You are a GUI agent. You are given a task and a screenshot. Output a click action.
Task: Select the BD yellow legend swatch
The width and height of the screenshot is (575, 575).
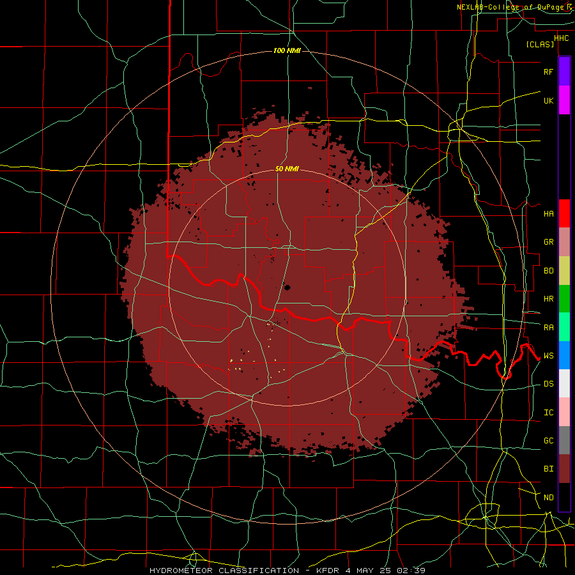(564, 270)
